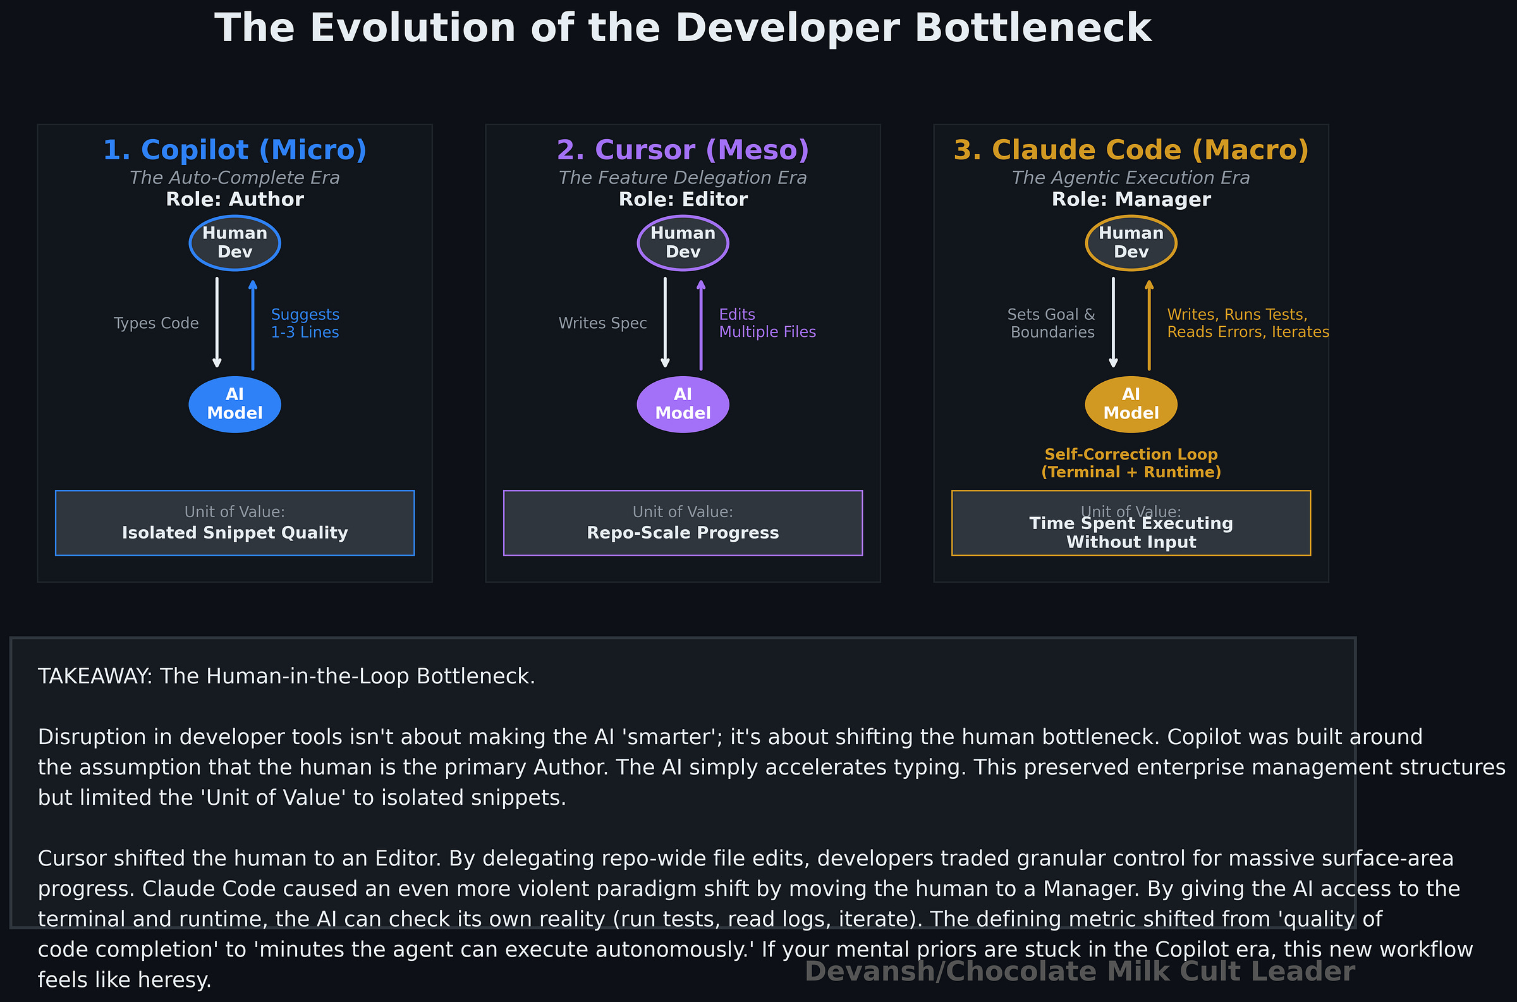Screen dimensions: 1517x1002
Task: Click the gold Human Dev ellipse under Claude Code
Action: 1131,243
